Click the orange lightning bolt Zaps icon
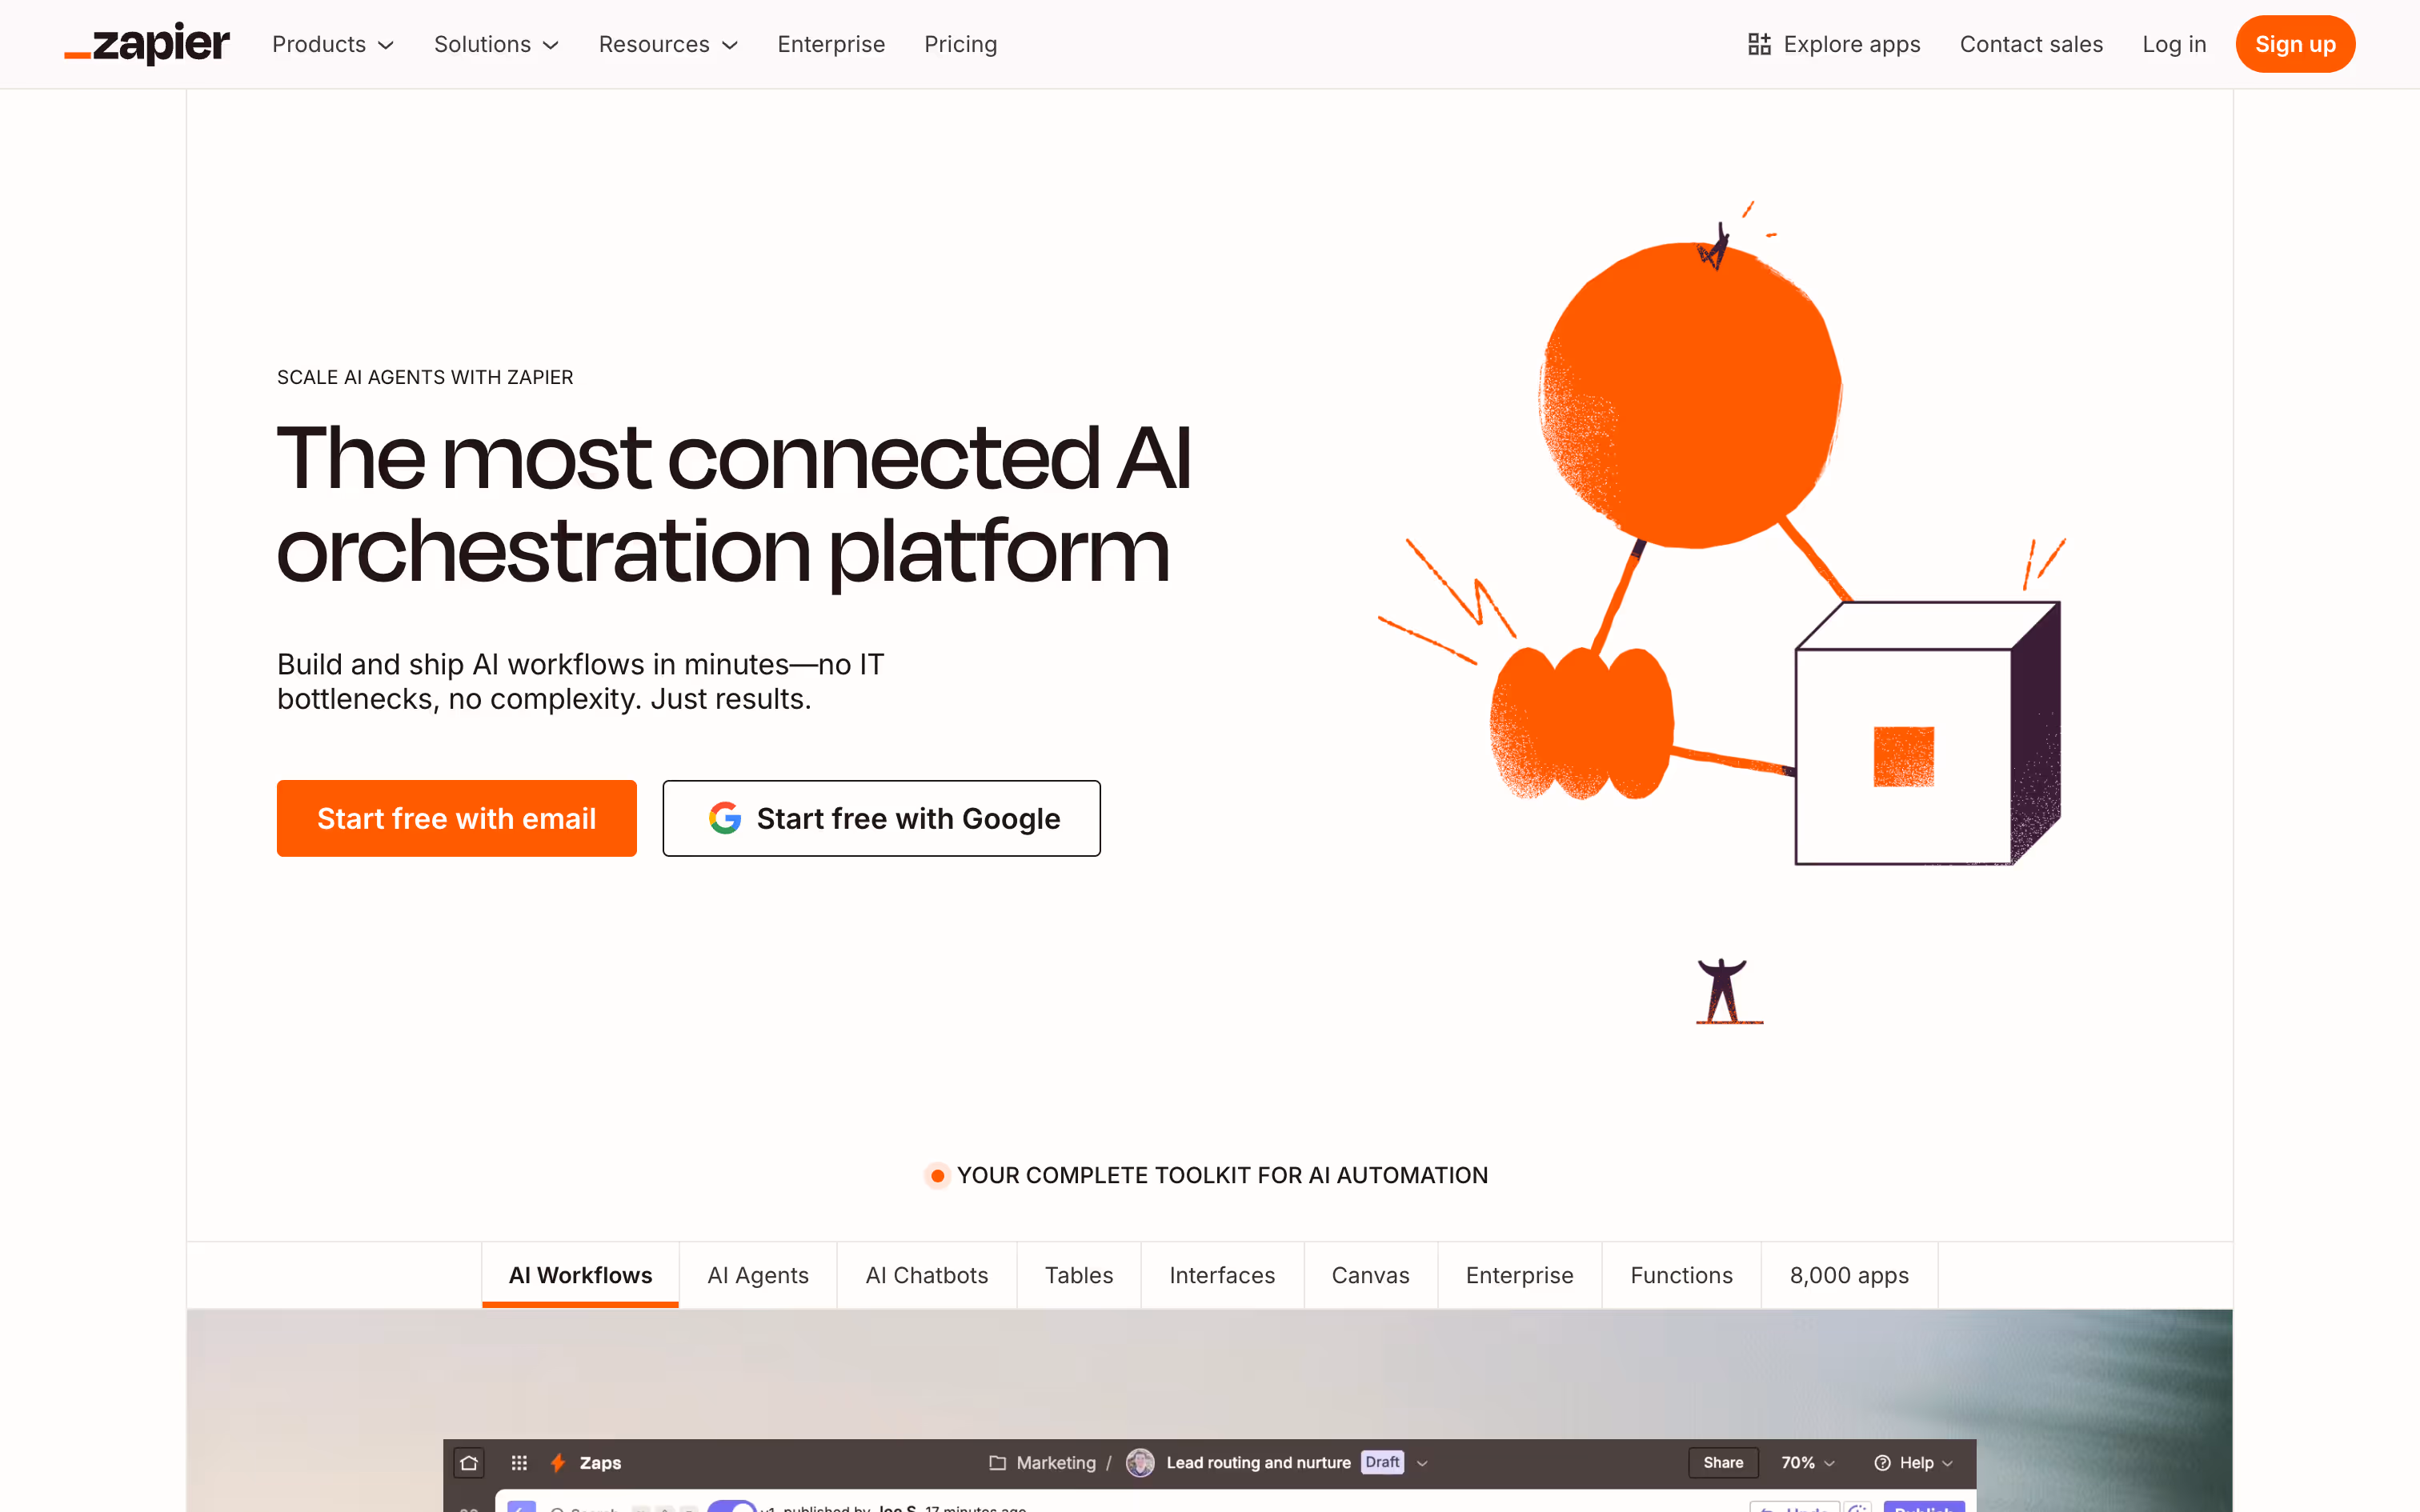Image resolution: width=2420 pixels, height=1512 pixels. 558,1463
